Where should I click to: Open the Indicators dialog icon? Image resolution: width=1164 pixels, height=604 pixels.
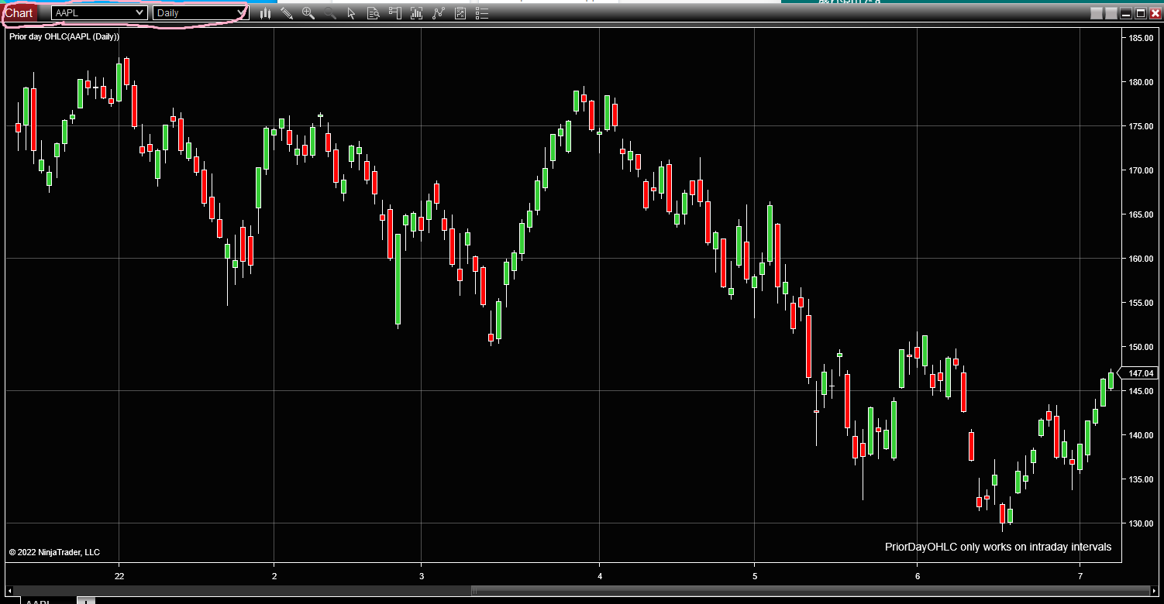(x=417, y=13)
